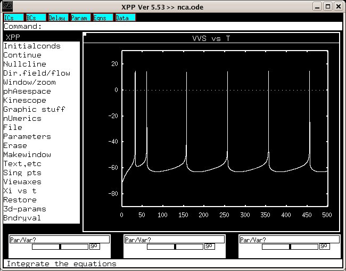Click the Delay button in top bar

point(57,18)
